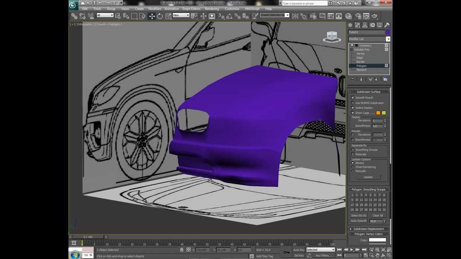Open the 3ds Max application button
Screen dimensions: 461x259
point(73,5)
